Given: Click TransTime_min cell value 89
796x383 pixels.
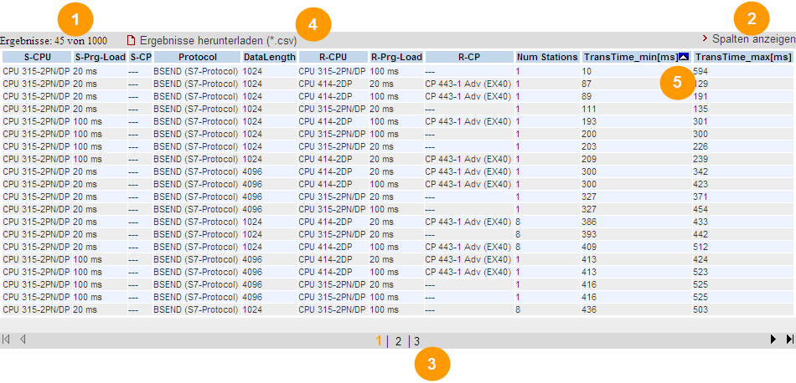Looking at the screenshot, I should 587,96.
